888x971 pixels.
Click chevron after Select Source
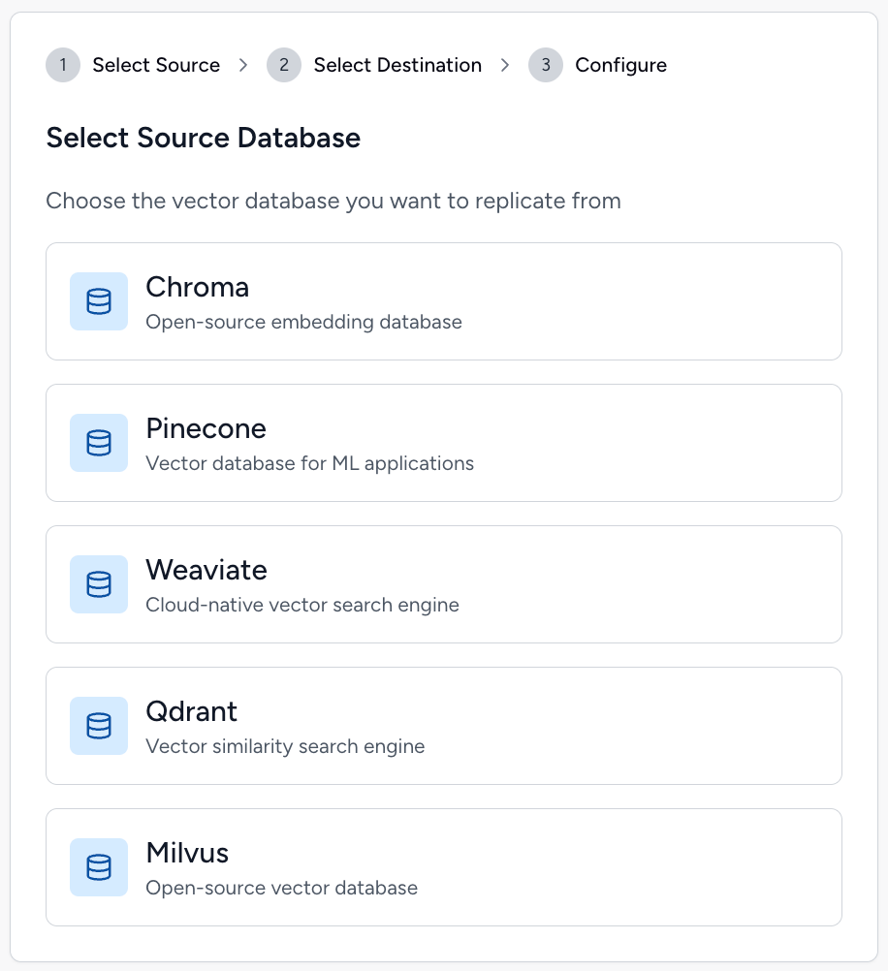pyautogui.click(x=243, y=65)
